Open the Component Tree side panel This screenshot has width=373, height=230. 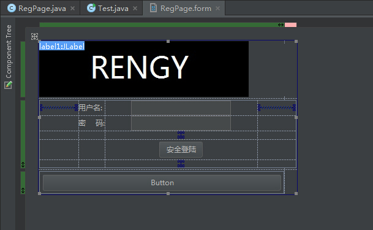pos(9,52)
